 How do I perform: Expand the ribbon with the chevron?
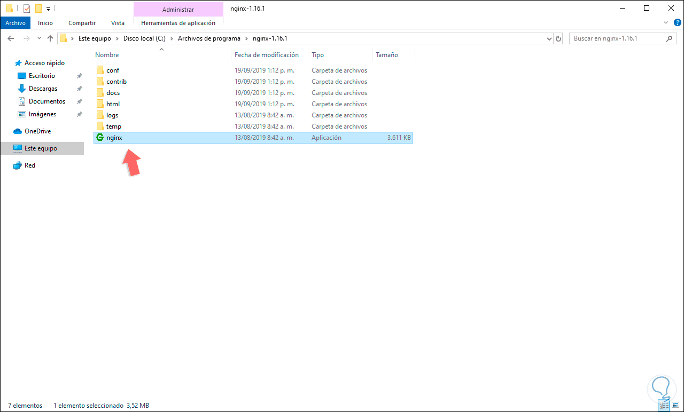666,23
